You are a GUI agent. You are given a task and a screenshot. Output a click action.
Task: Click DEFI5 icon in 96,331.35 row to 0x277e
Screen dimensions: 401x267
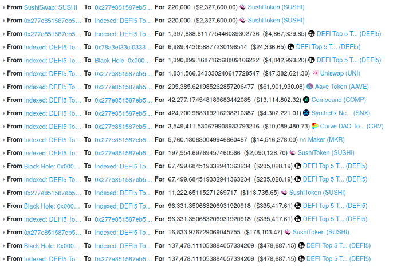tap(298, 219)
